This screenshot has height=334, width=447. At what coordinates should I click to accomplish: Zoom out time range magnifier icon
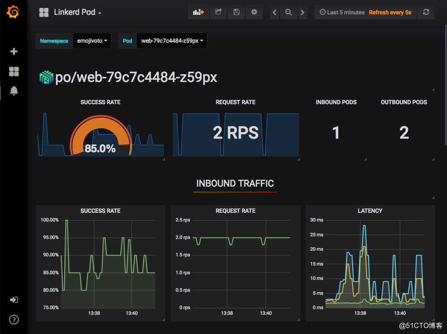coord(288,12)
